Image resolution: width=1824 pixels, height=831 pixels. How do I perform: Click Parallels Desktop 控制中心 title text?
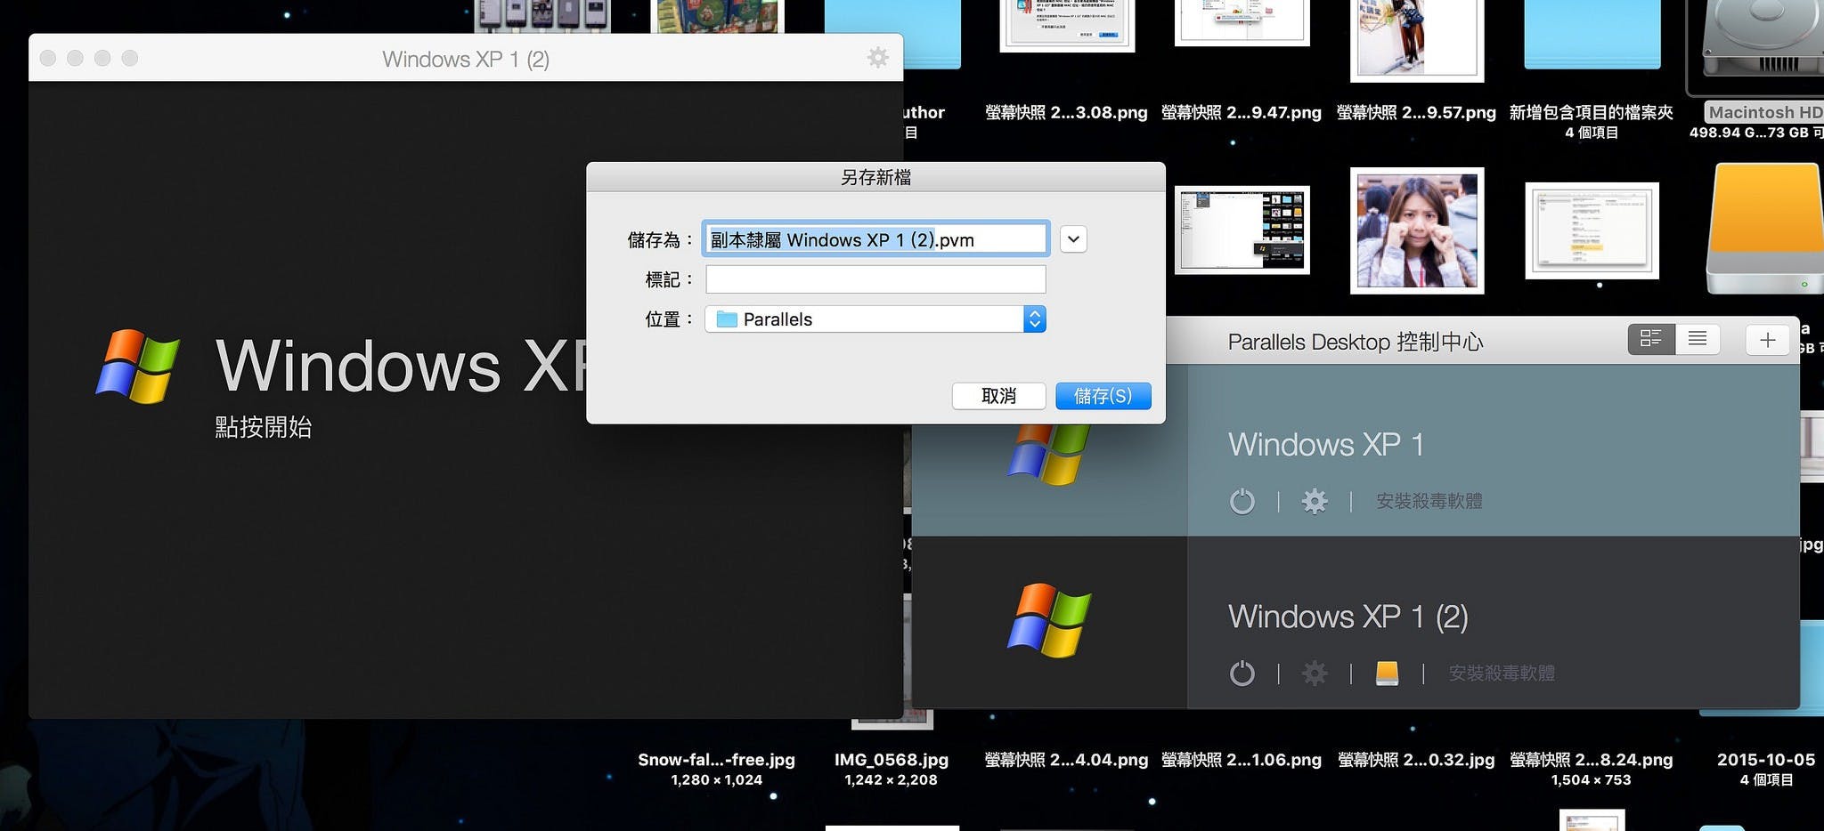(x=1356, y=342)
